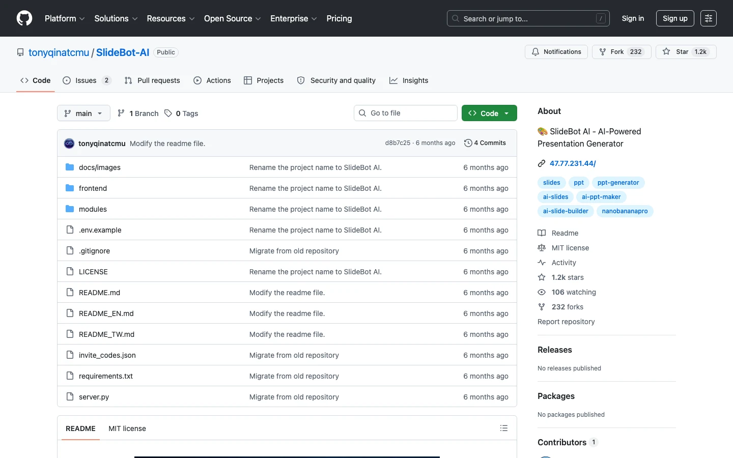Click the Sign up button
The width and height of the screenshot is (733, 458).
pyautogui.click(x=675, y=18)
